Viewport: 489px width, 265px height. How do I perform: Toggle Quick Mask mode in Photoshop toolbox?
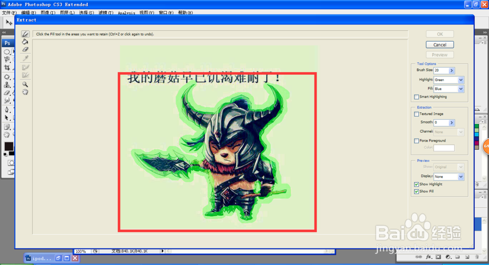click(11, 163)
